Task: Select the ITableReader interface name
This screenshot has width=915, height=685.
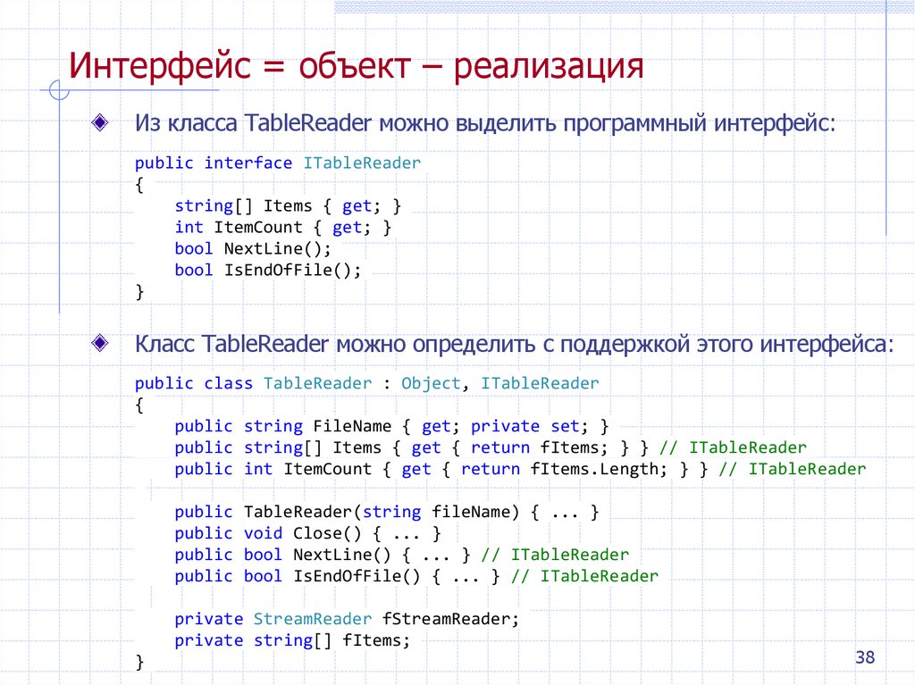Action: pyautogui.click(x=362, y=163)
